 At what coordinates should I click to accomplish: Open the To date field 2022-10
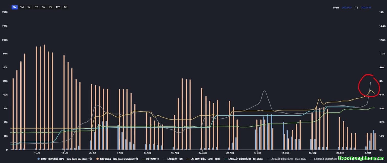tap(366, 8)
